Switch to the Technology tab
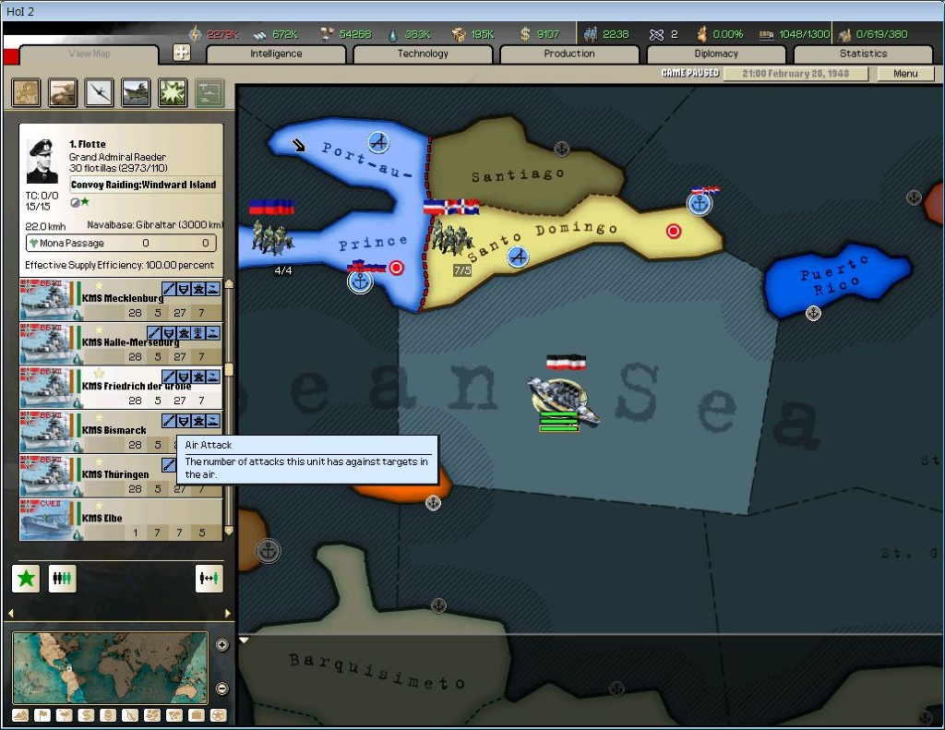 coord(423,54)
